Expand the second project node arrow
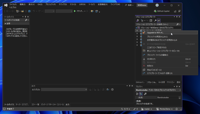This screenshot has width=200, height=114. (137, 34)
